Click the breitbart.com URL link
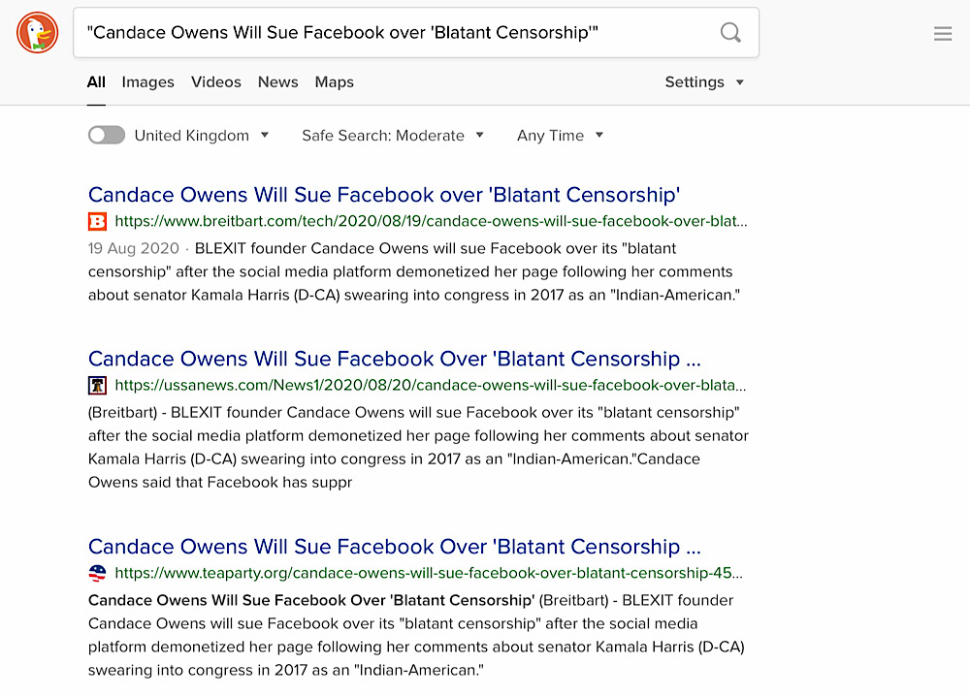Image resolution: width=970 pixels, height=696 pixels. 431,221
